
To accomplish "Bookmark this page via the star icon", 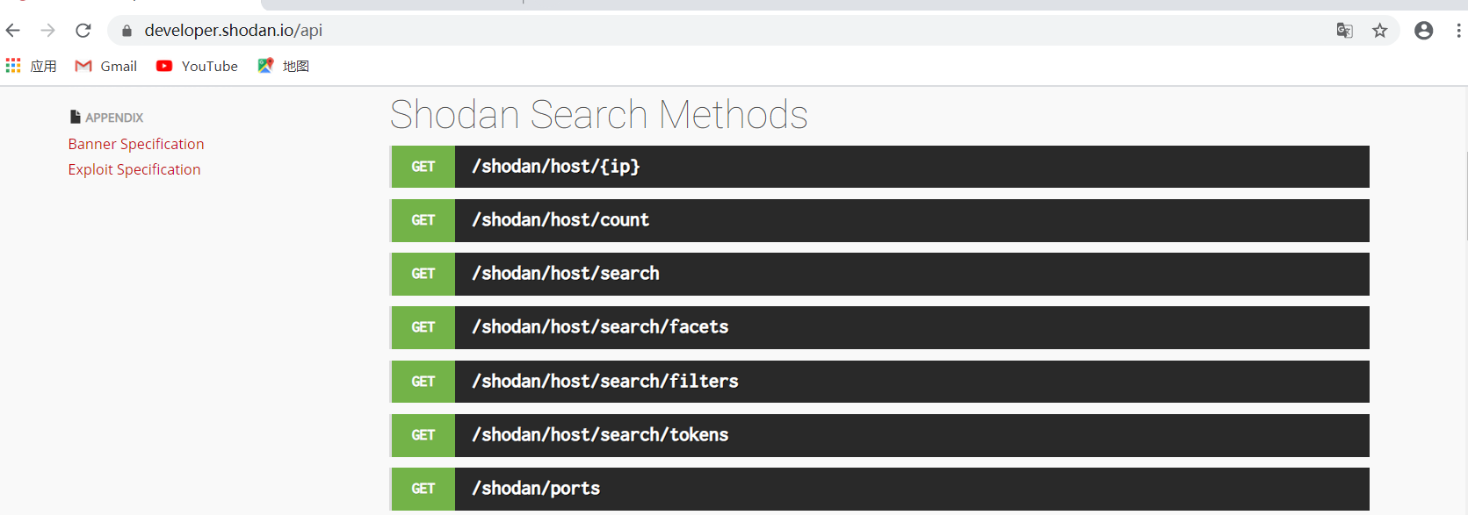I will pyautogui.click(x=1379, y=30).
